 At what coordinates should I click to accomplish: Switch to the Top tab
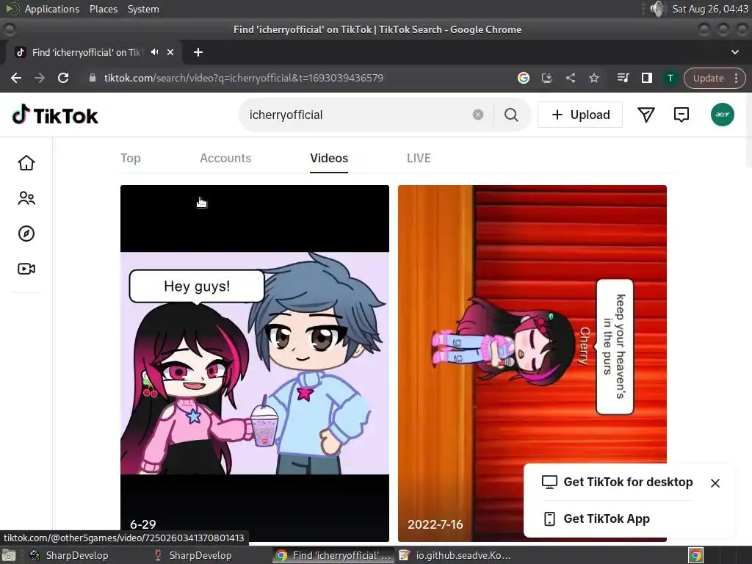pyautogui.click(x=131, y=159)
